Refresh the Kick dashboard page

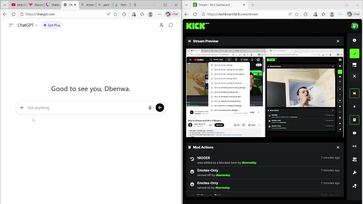[x=195, y=14]
